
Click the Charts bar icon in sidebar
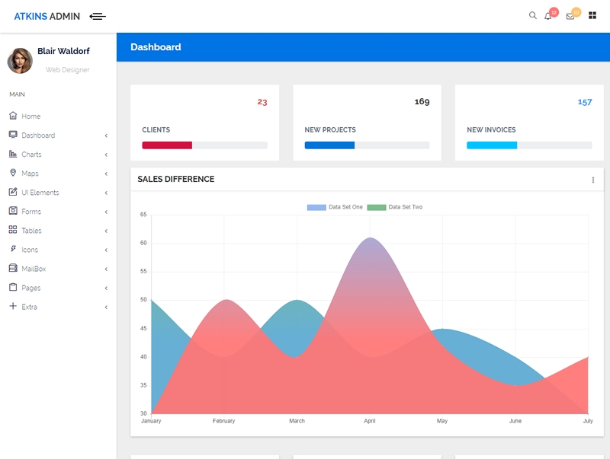point(13,154)
